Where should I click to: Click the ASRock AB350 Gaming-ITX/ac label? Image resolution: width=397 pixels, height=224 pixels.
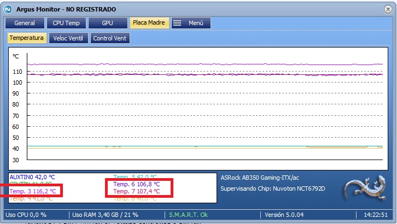[x=260, y=178]
